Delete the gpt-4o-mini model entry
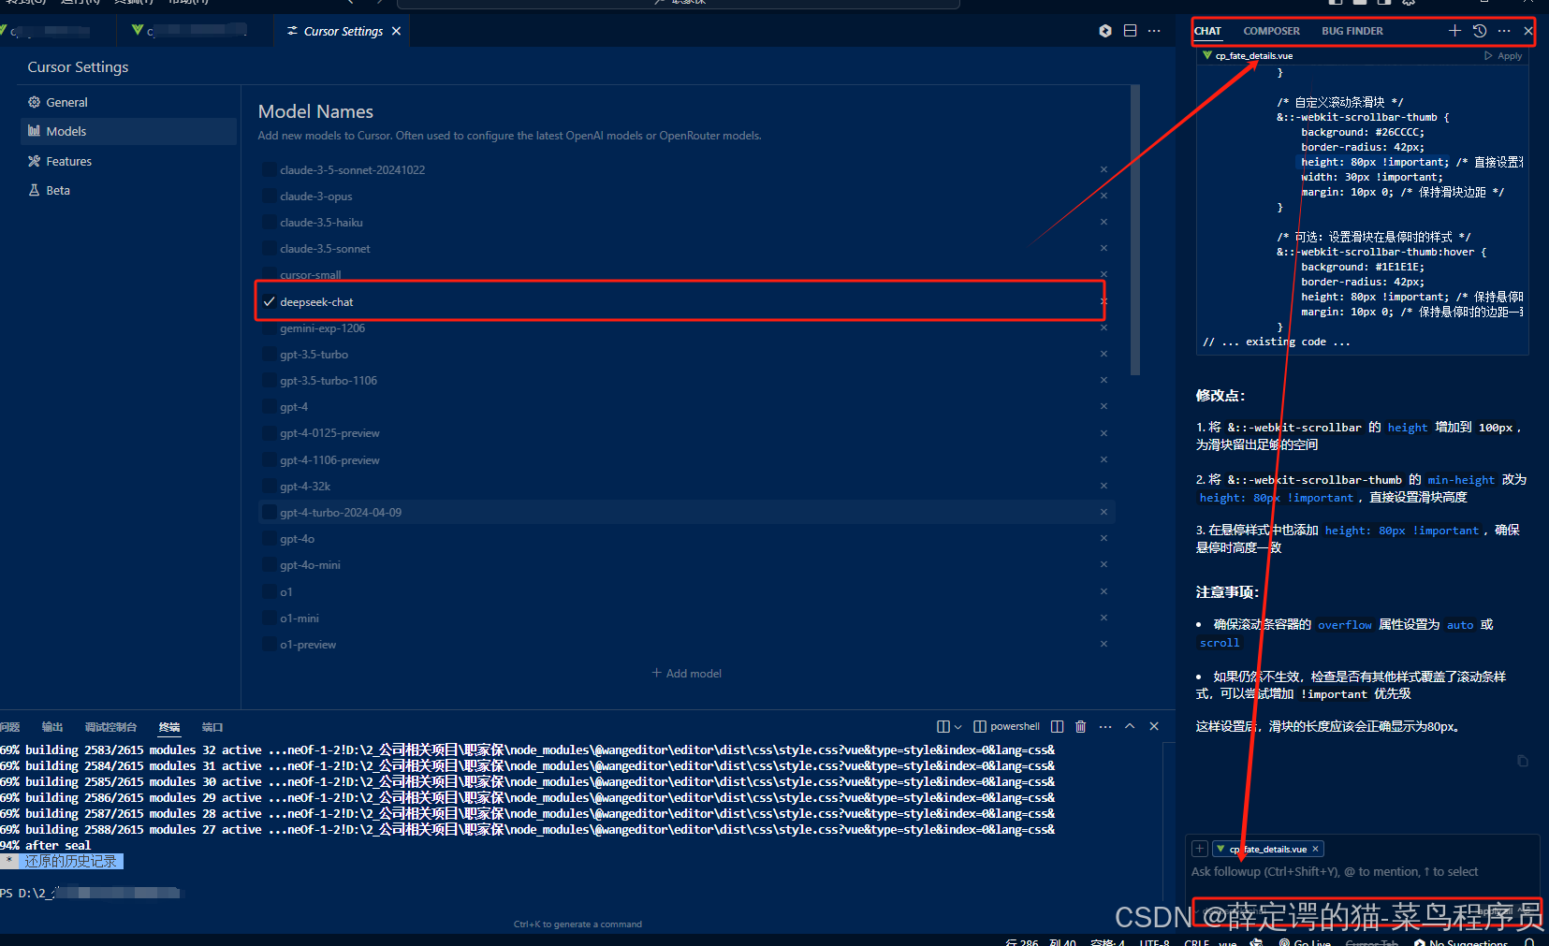The image size is (1549, 946). [x=1103, y=564]
